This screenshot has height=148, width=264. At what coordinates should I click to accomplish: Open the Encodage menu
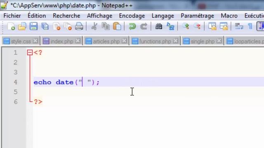click(132, 16)
